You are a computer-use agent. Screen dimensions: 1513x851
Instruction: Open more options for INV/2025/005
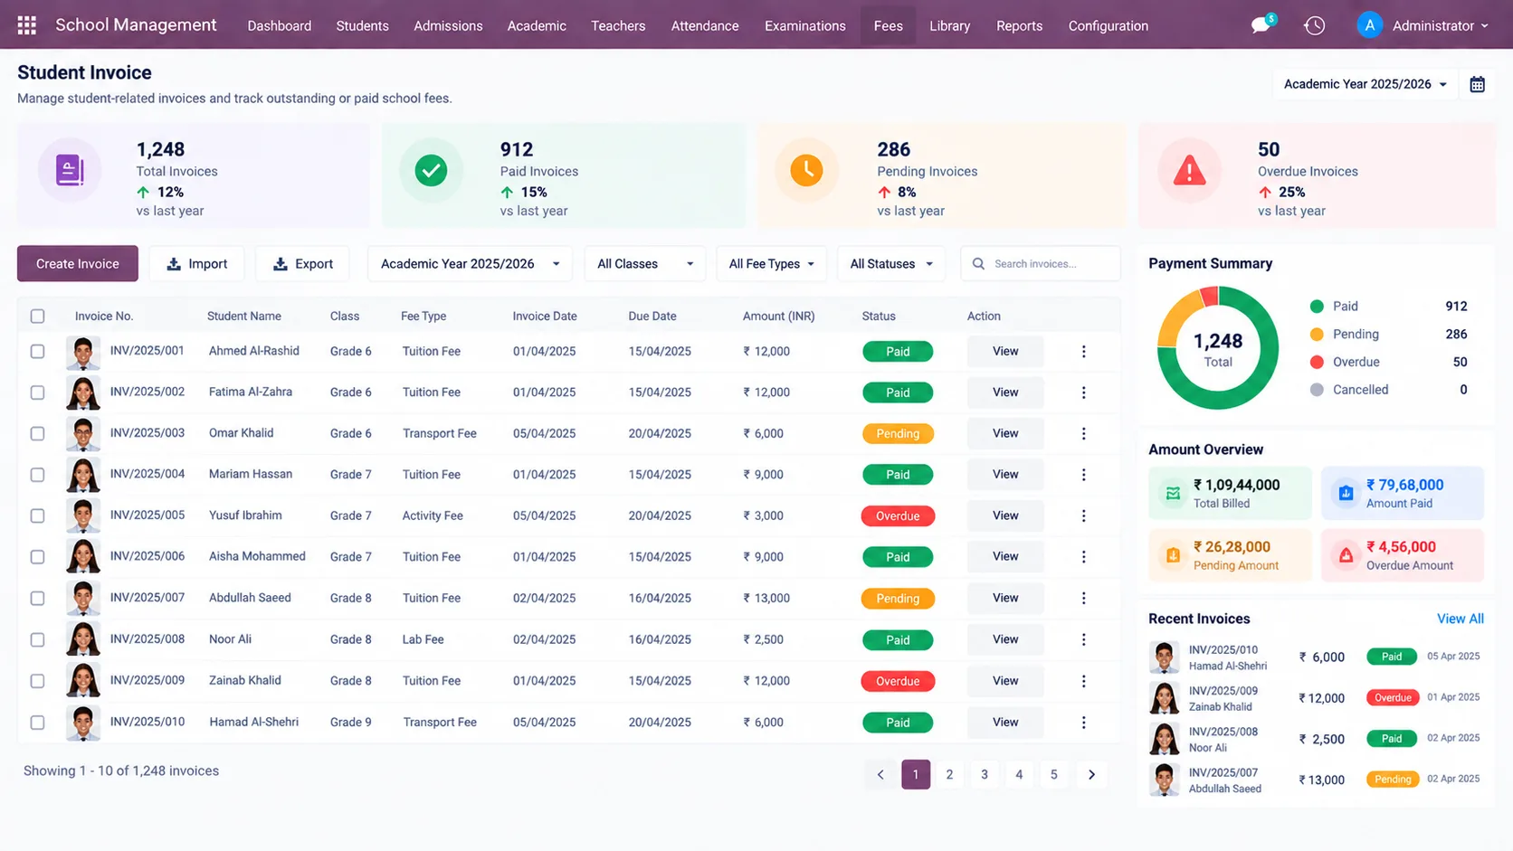(1083, 515)
